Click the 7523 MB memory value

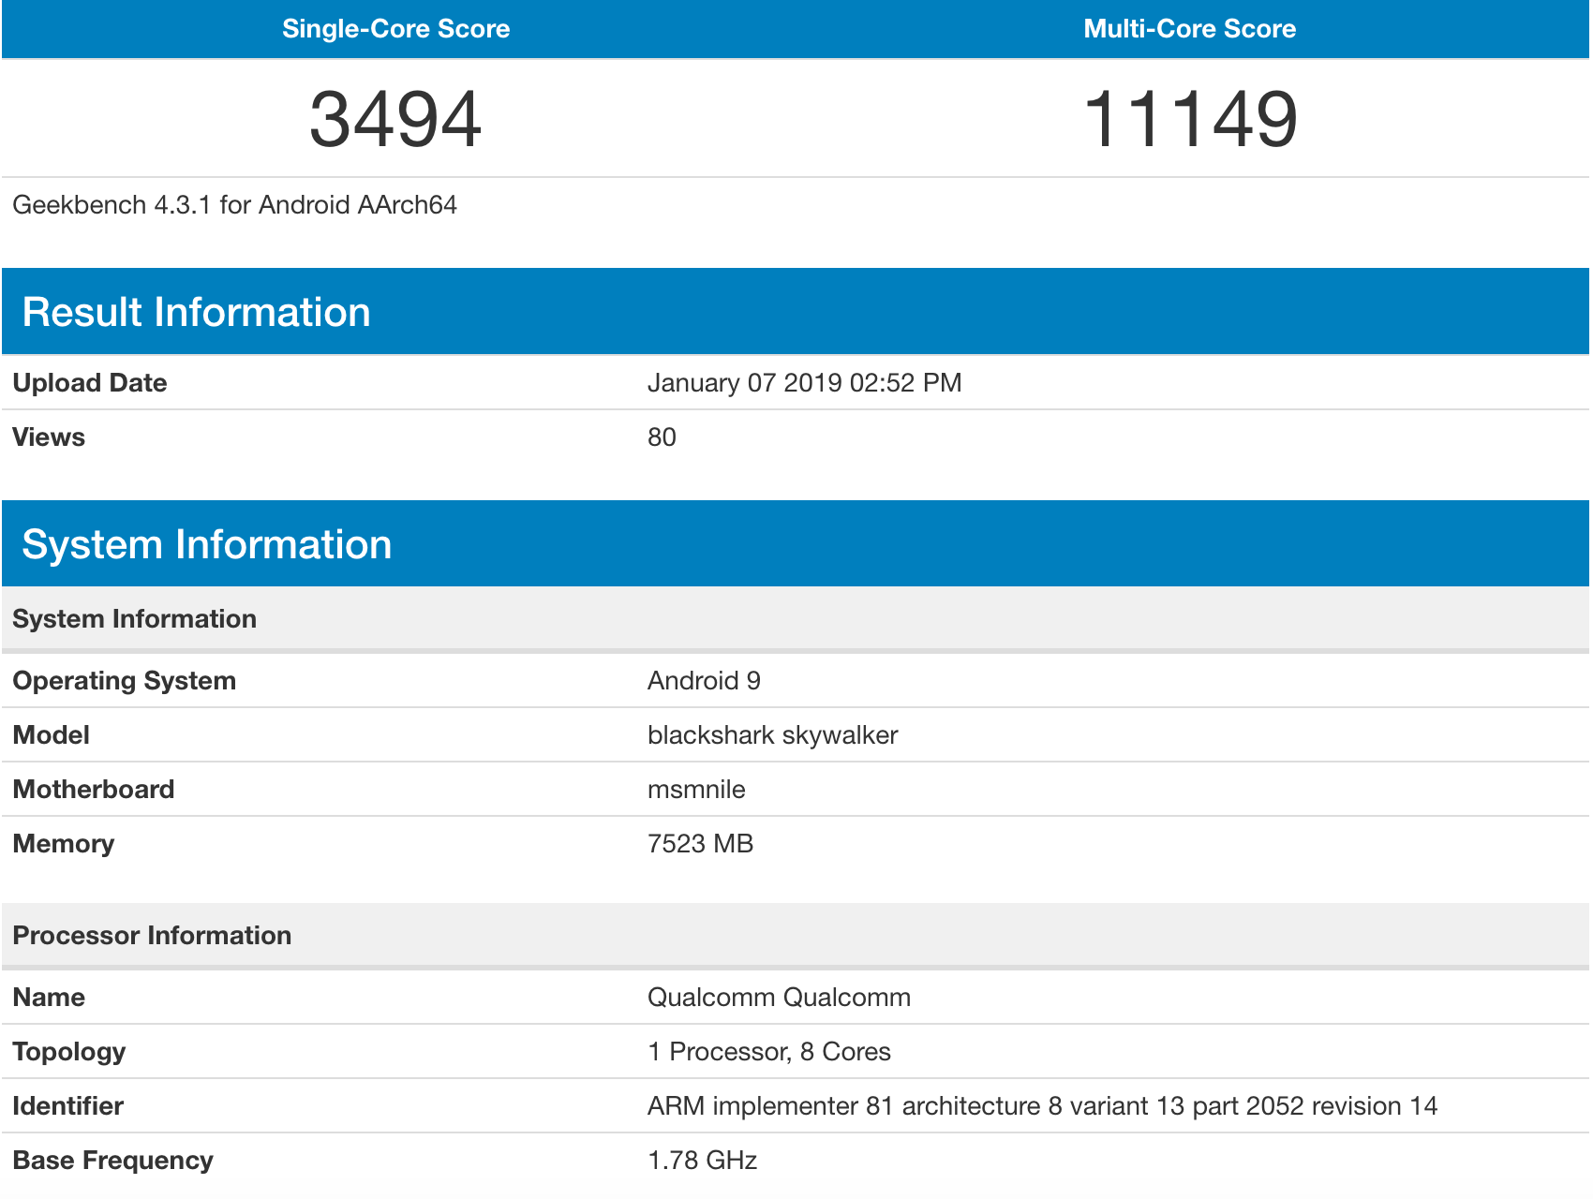click(x=700, y=844)
